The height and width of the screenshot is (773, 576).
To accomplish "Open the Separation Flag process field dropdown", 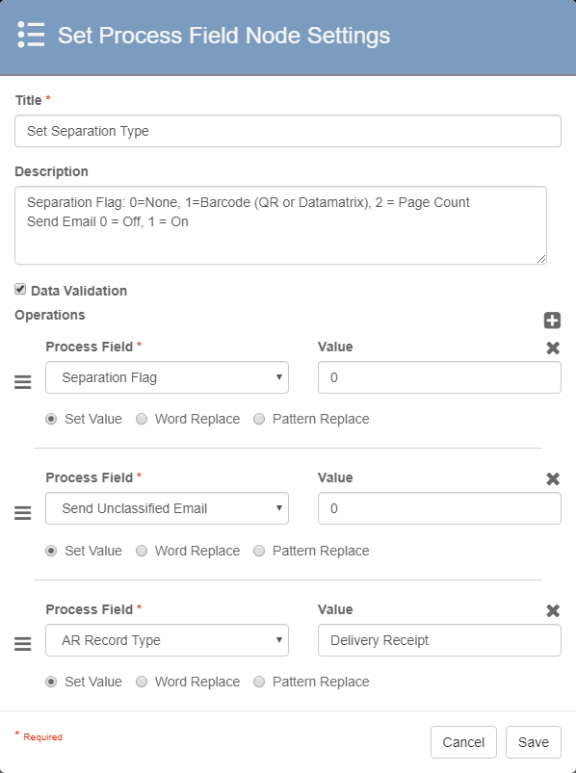I will 168,377.
